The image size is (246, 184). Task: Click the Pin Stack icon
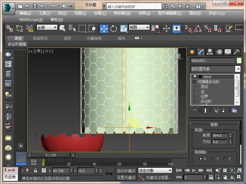(x=194, y=111)
